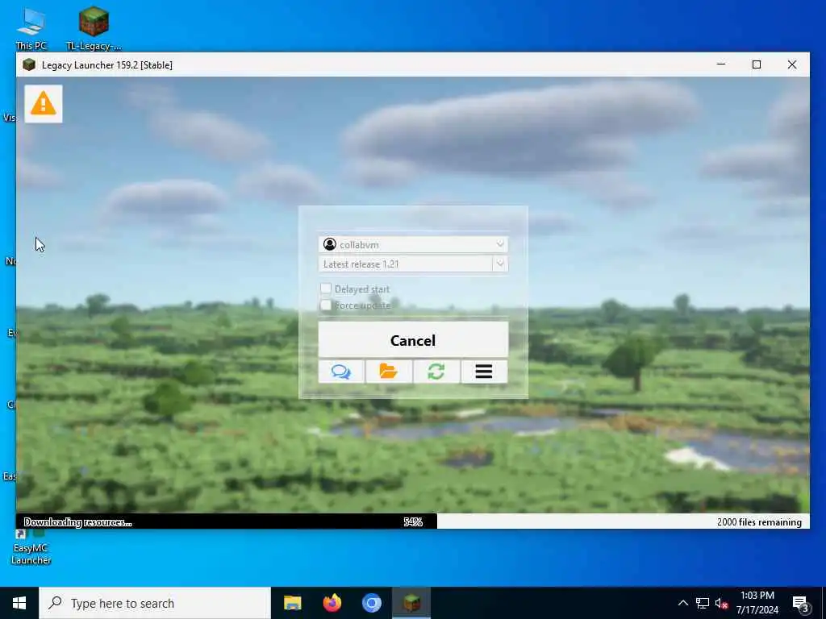This screenshot has width=826, height=619.
Task: Toggle the Delayed start checkbox
Action: [326, 289]
